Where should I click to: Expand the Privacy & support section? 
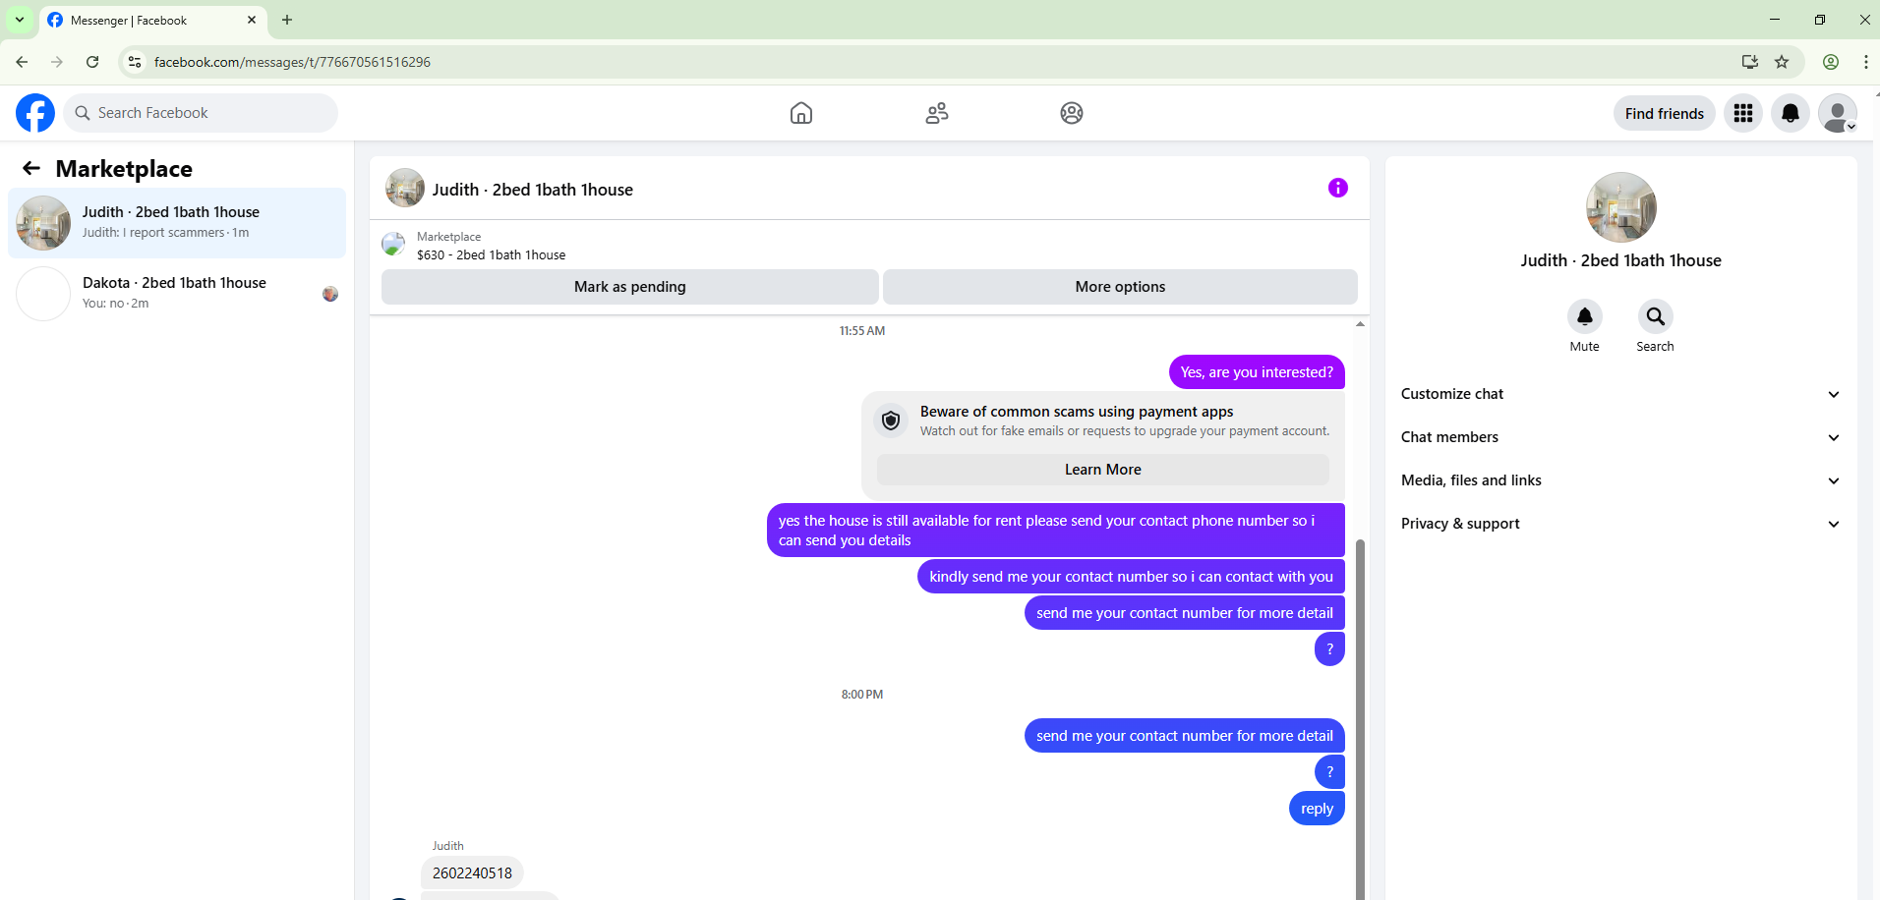(1620, 524)
